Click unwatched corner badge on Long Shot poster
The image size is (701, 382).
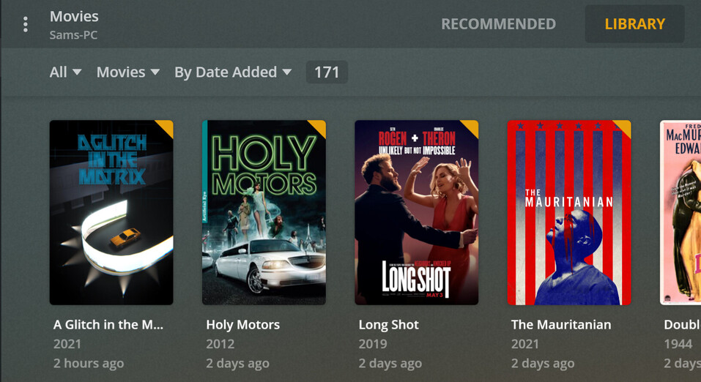coord(472,127)
